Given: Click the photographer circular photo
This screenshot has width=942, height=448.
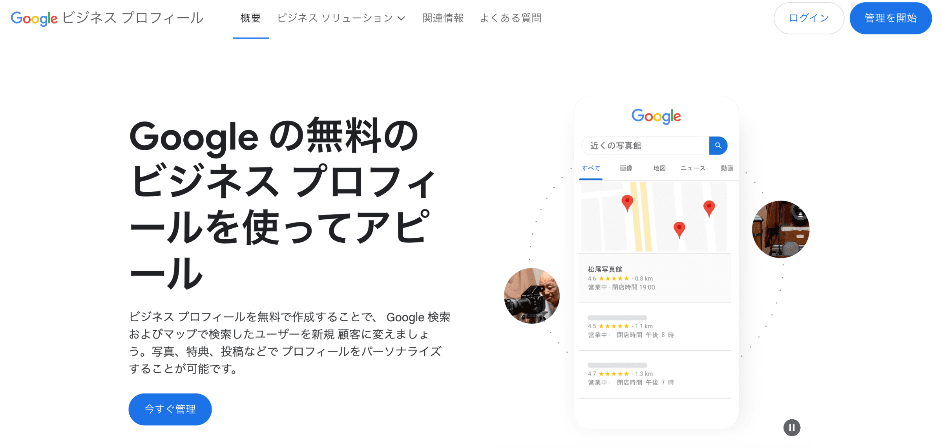Looking at the screenshot, I should click(x=532, y=295).
